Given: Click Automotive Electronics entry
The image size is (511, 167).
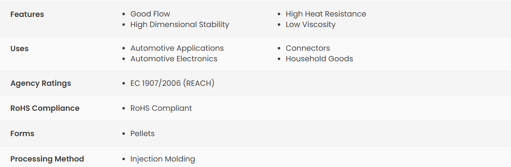Looking at the screenshot, I should (174, 59).
